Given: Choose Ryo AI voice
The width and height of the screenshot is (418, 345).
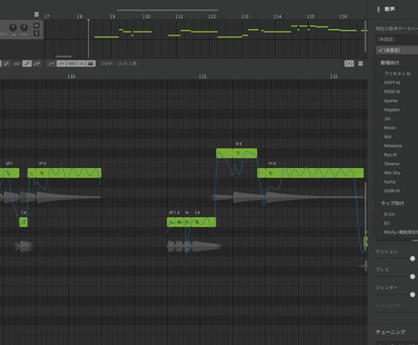Looking at the screenshot, I should [390, 154].
